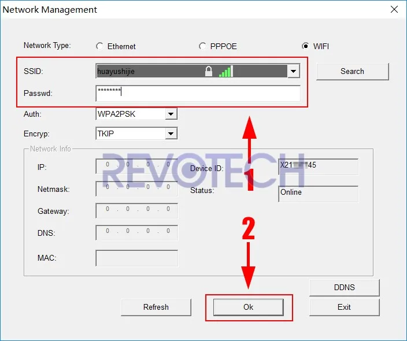Click the DNS address field
Viewport: 407px width, 341px height.
coord(137,232)
